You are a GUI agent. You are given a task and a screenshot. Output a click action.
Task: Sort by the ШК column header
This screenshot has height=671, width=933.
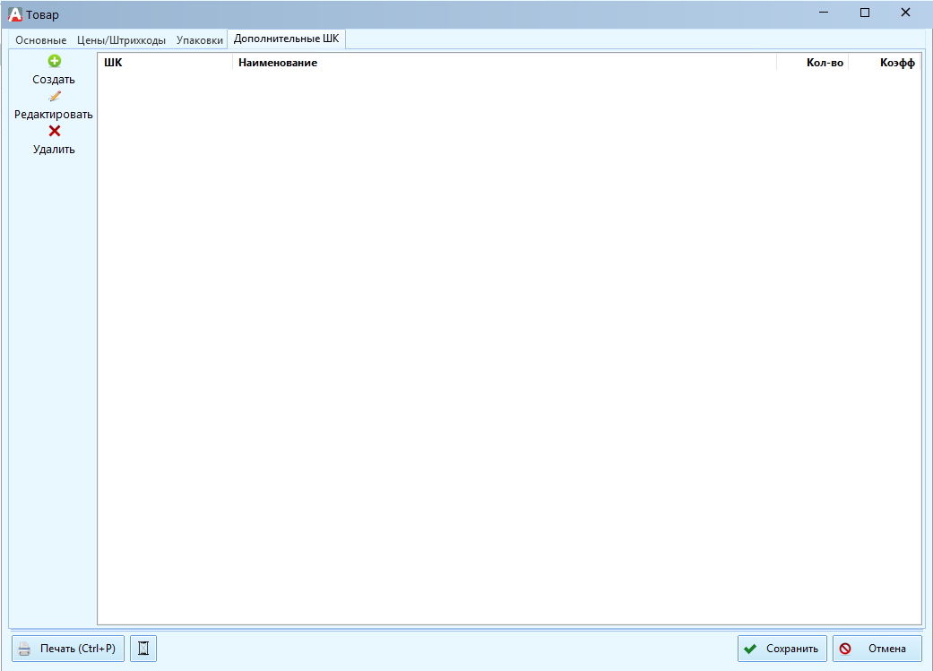coord(165,63)
